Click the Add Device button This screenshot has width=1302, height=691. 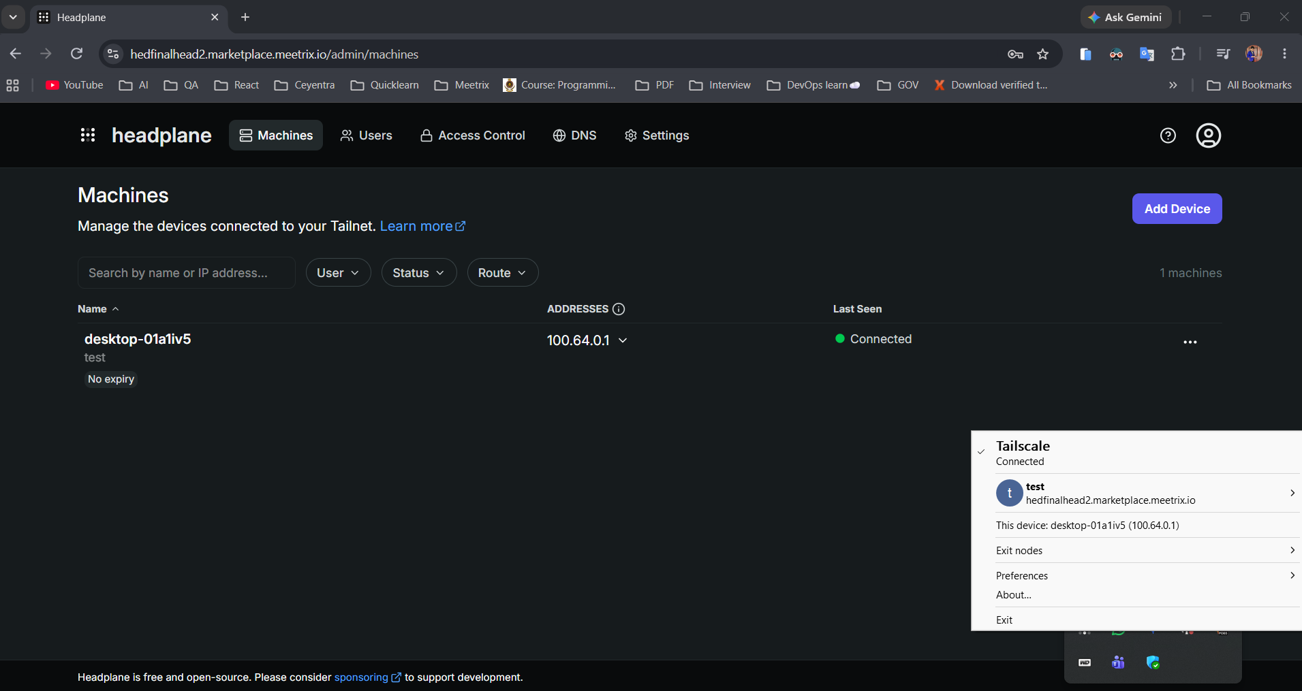1177,209
